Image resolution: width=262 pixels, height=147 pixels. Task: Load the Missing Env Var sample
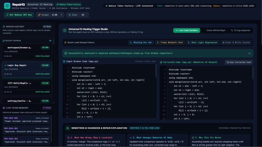click(x=141, y=43)
